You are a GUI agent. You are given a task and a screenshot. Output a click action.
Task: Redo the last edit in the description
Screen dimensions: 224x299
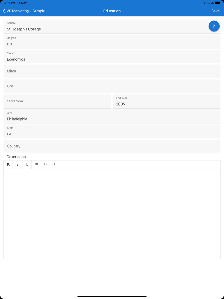[53, 164]
